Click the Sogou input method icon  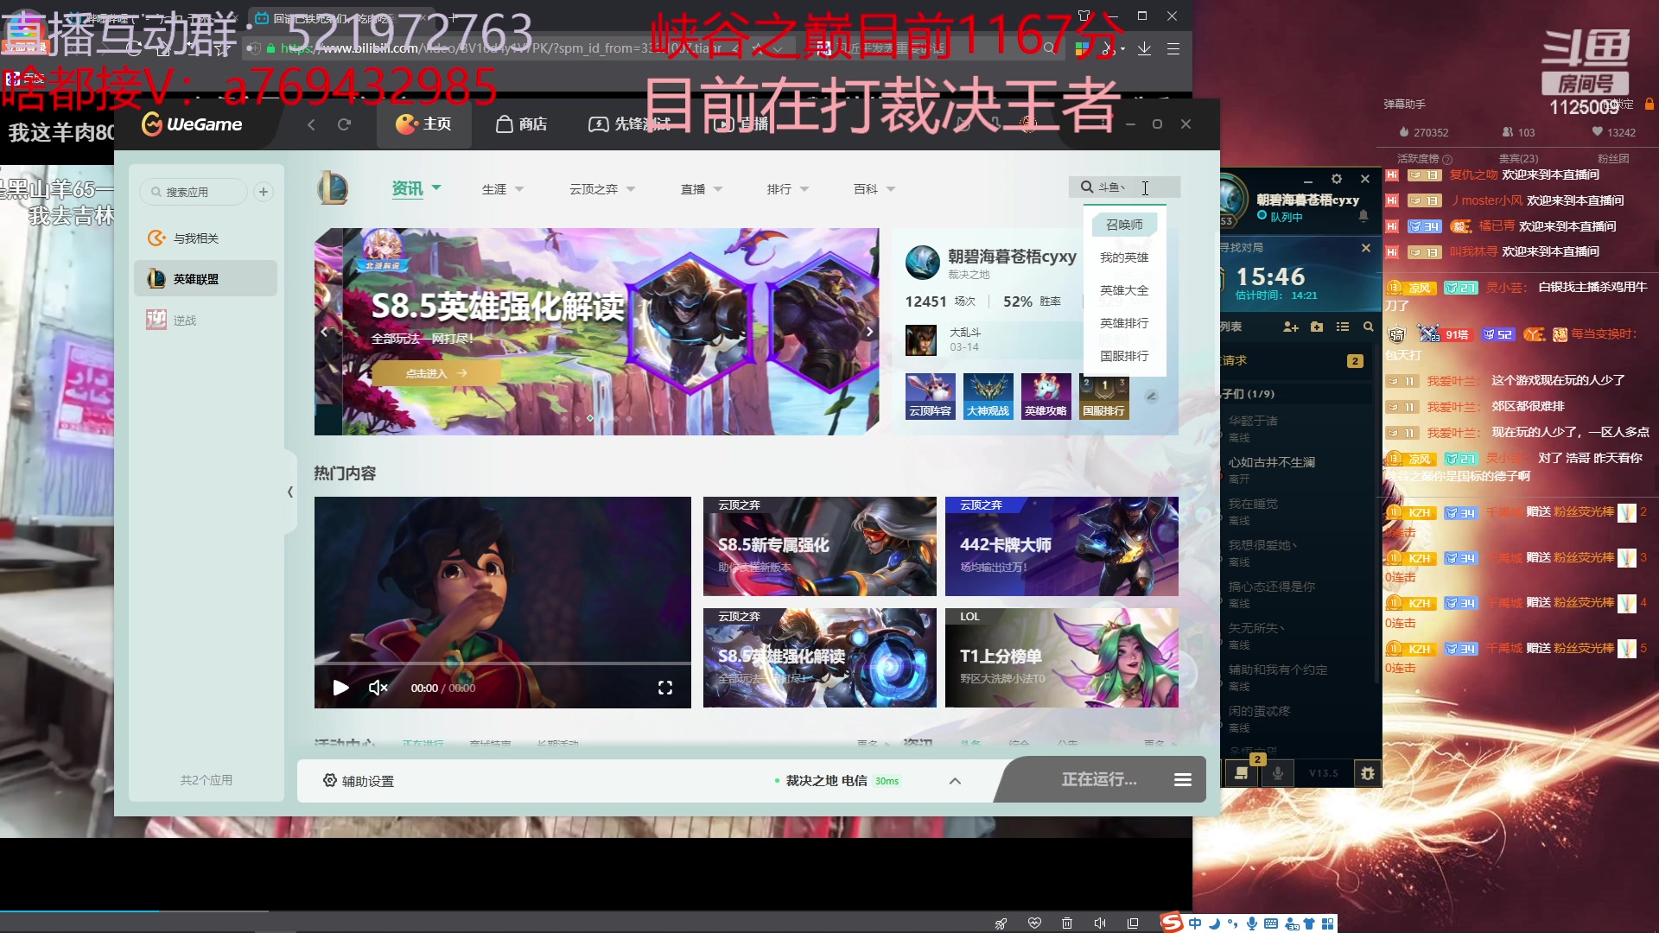1172,923
